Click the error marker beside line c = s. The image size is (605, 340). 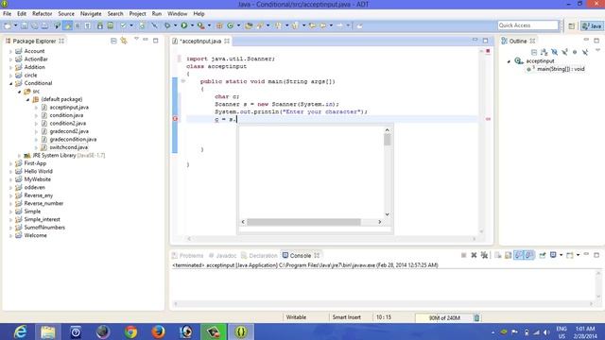pyautogui.click(x=175, y=119)
